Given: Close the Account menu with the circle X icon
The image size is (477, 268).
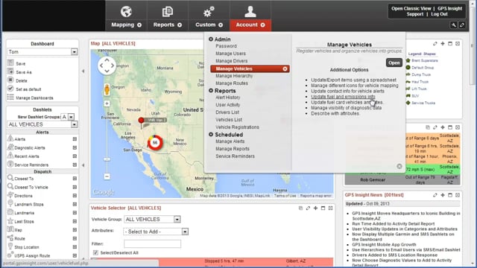Looking at the screenshot, I should [399, 166].
